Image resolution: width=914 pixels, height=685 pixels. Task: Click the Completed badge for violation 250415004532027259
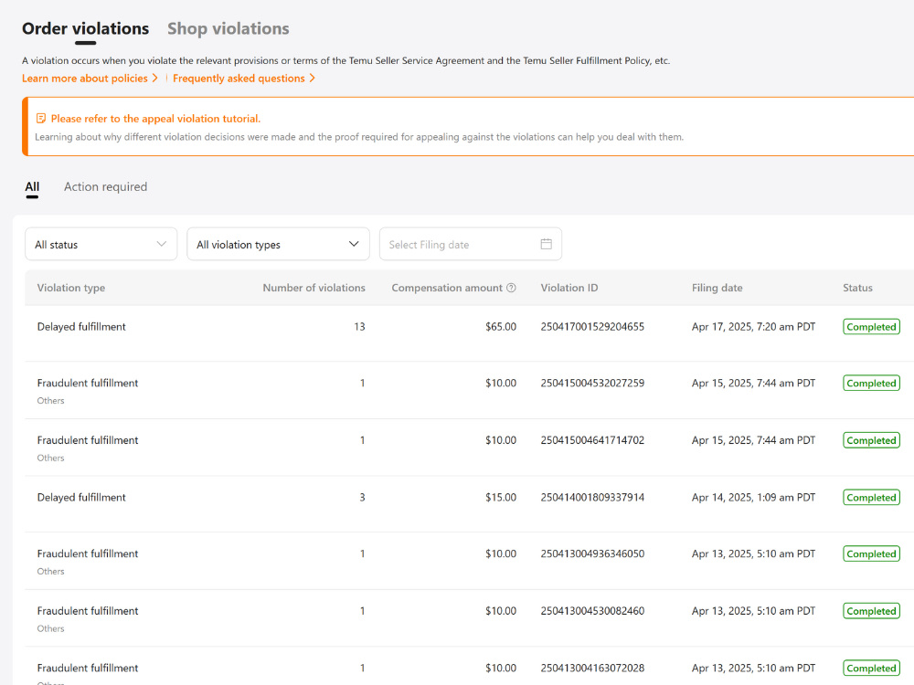(871, 384)
